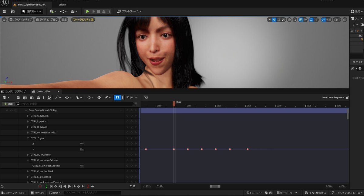Click the Sequencer save icon

19,97
